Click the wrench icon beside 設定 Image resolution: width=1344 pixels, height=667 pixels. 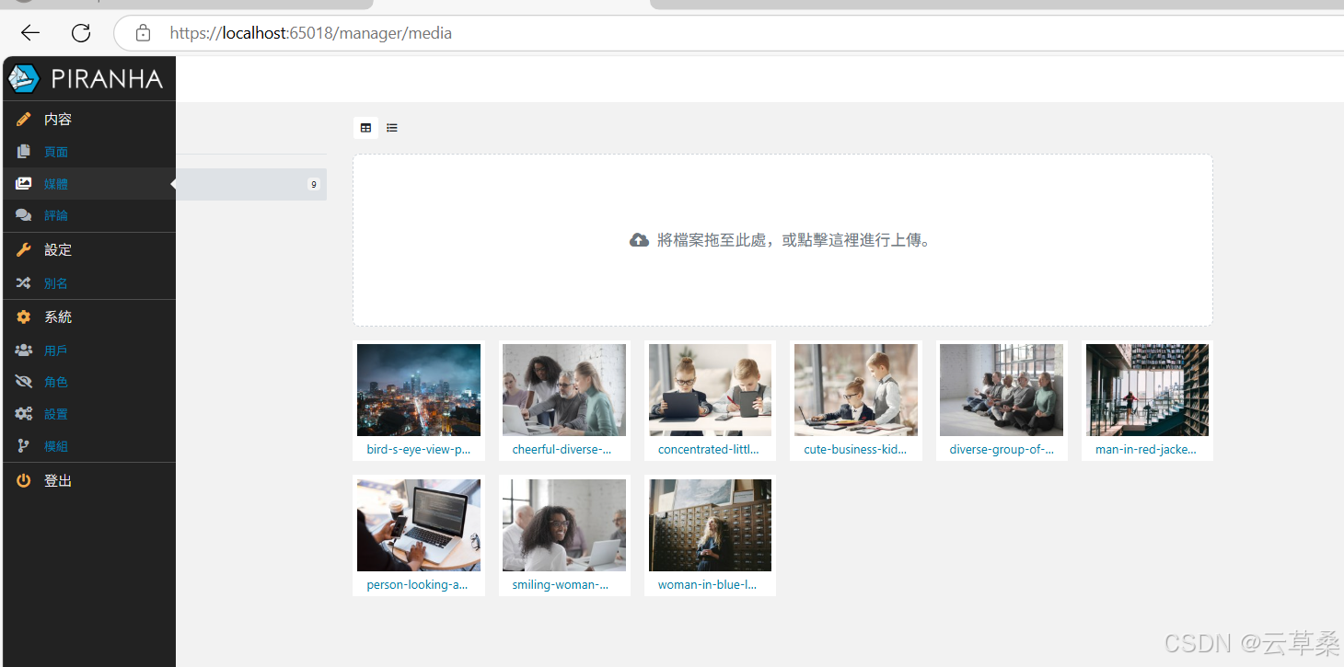click(24, 249)
